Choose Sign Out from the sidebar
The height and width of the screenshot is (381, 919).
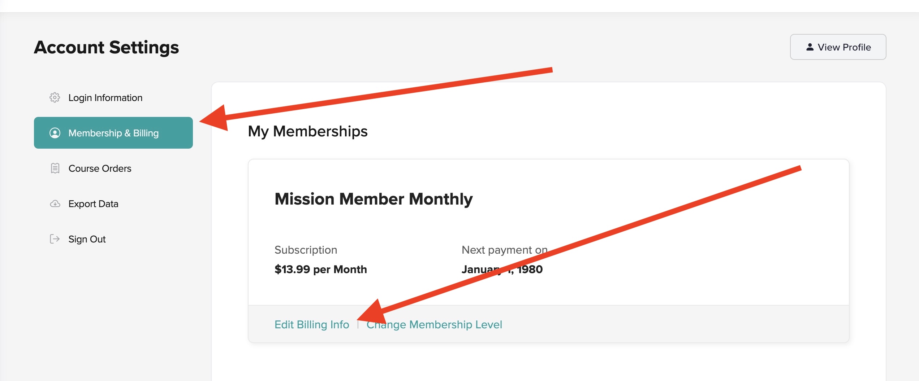tap(87, 239)
